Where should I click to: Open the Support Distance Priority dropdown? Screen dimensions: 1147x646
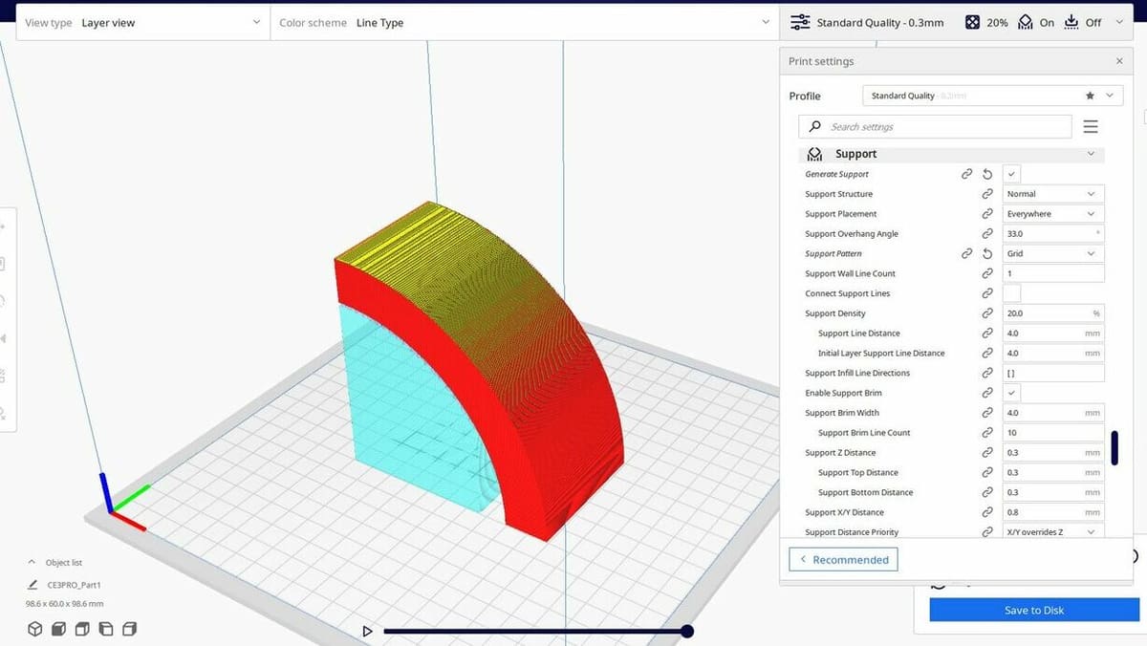coord(1053,532)
